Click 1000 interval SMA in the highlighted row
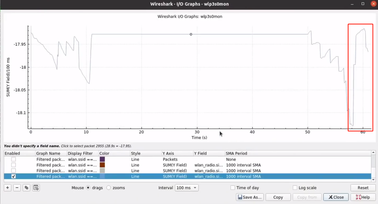The width and height of the screenshot is (378, 204). click(x=243, y=176)
